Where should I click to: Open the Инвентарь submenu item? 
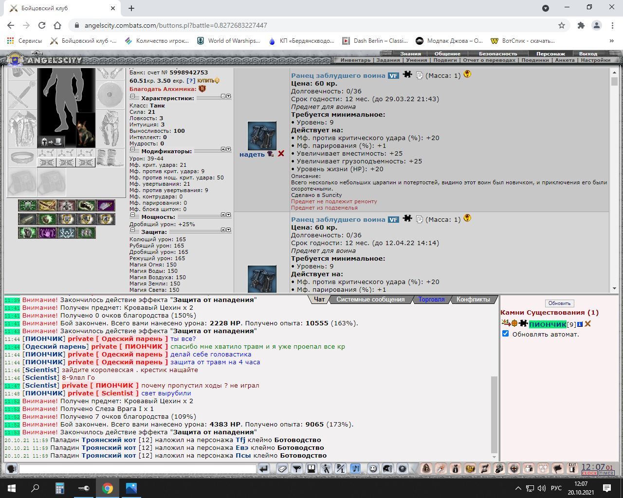click(355, 60)
